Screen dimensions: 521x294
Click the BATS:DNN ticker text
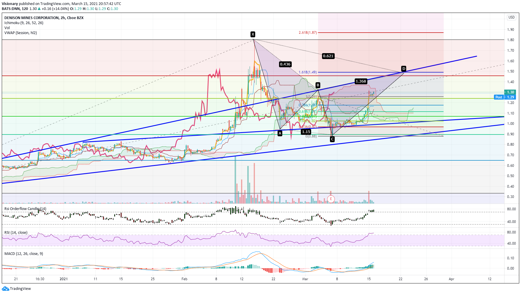[11, 9]
